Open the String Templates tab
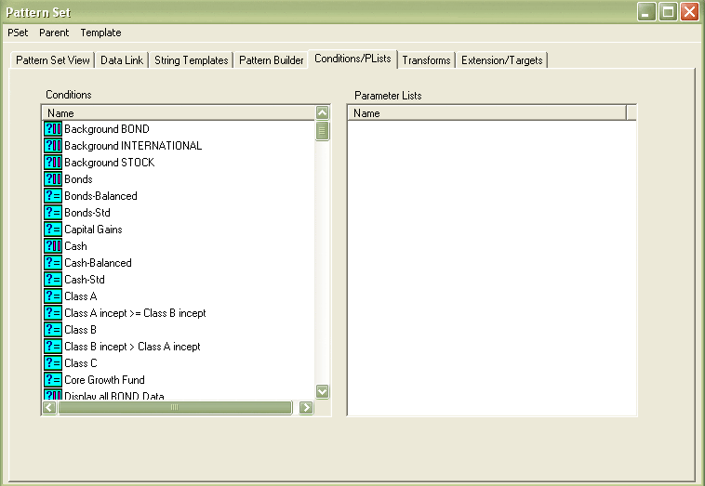705x486 pixels. click(x=191, y=60)
